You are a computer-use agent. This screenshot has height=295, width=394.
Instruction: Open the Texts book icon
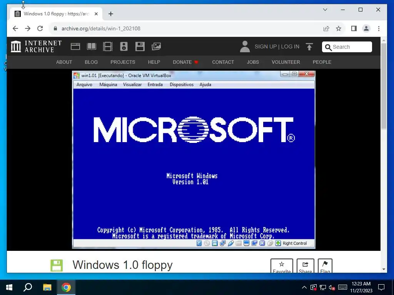(92, 46)
